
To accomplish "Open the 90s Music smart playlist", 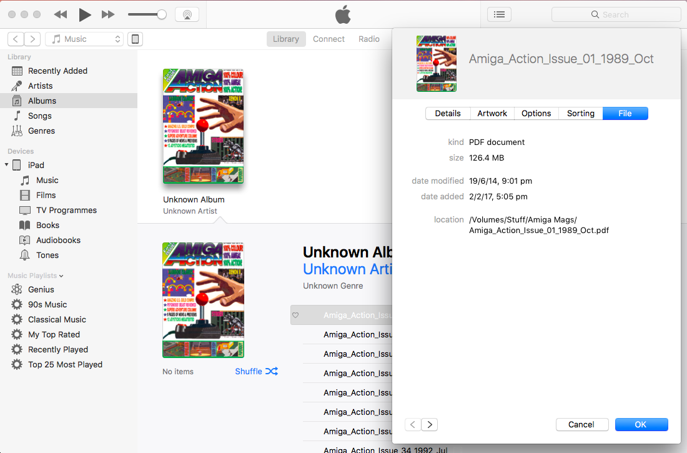I will coord(69,304).
